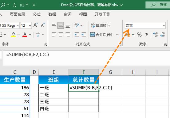The height and width of the screenshot is (118, 170).
Task: Click the text orientation icon
Action: pos(77,25)
